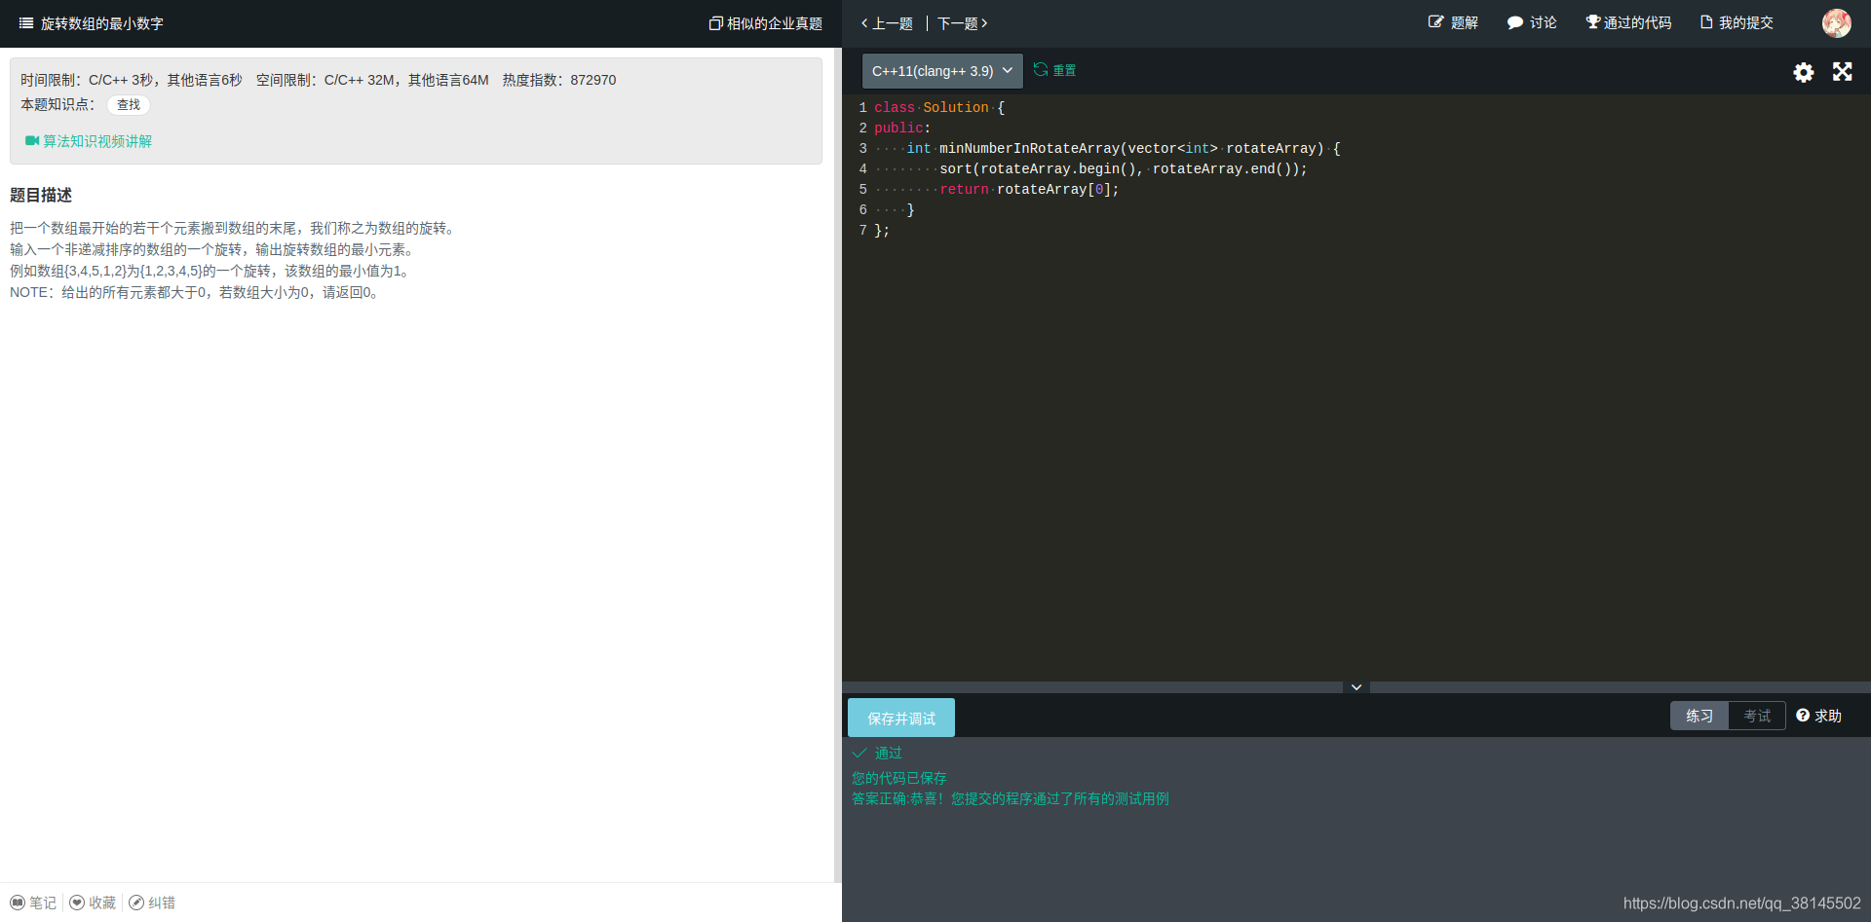Click line number 1 in editor gutter

862,108
